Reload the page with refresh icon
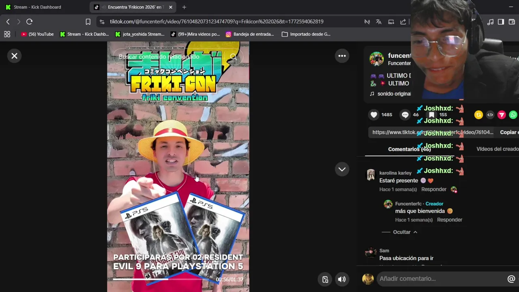 point(29,21)
